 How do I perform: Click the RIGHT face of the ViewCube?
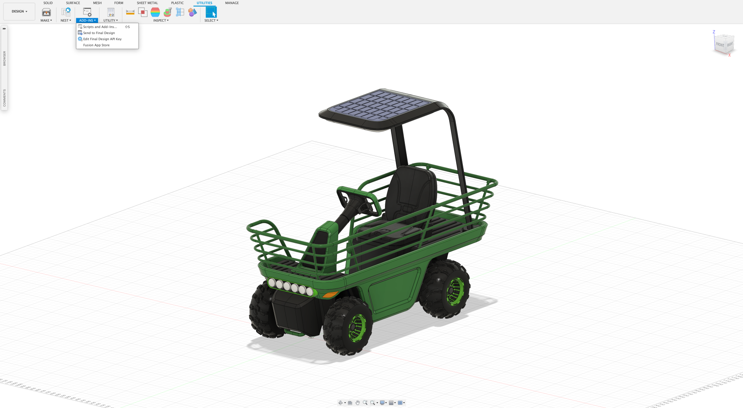(730, 44)
